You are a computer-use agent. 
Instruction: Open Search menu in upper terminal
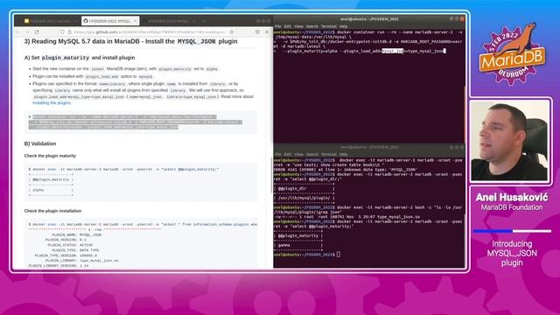pyautogui.click(x=311, y=26)
